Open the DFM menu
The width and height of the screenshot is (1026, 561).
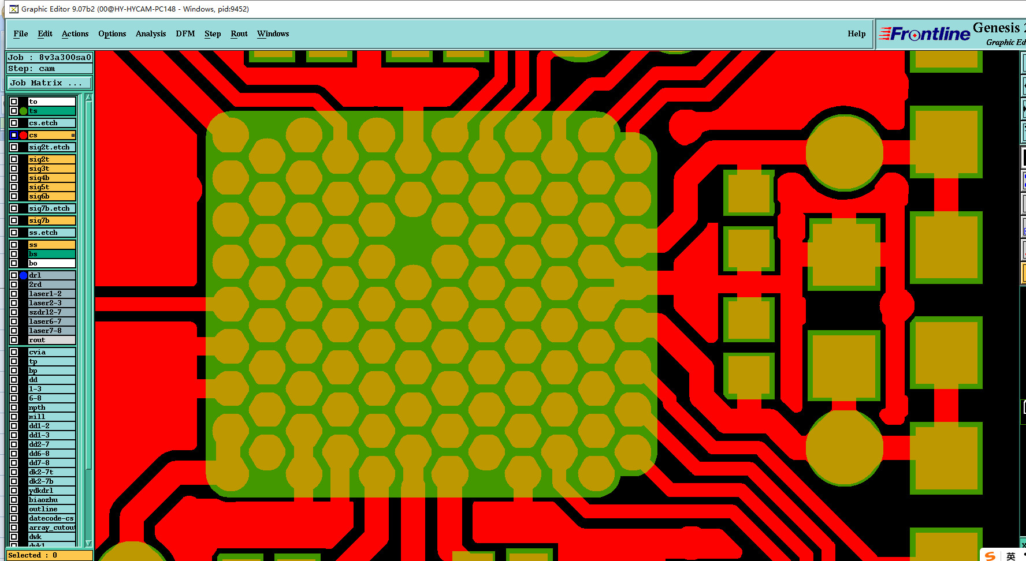coord(185,33)
